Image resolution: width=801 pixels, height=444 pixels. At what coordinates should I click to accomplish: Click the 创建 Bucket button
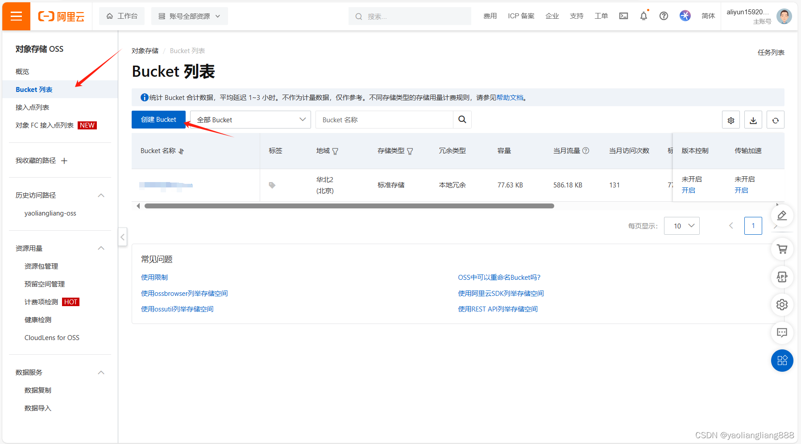coord(158,120)
